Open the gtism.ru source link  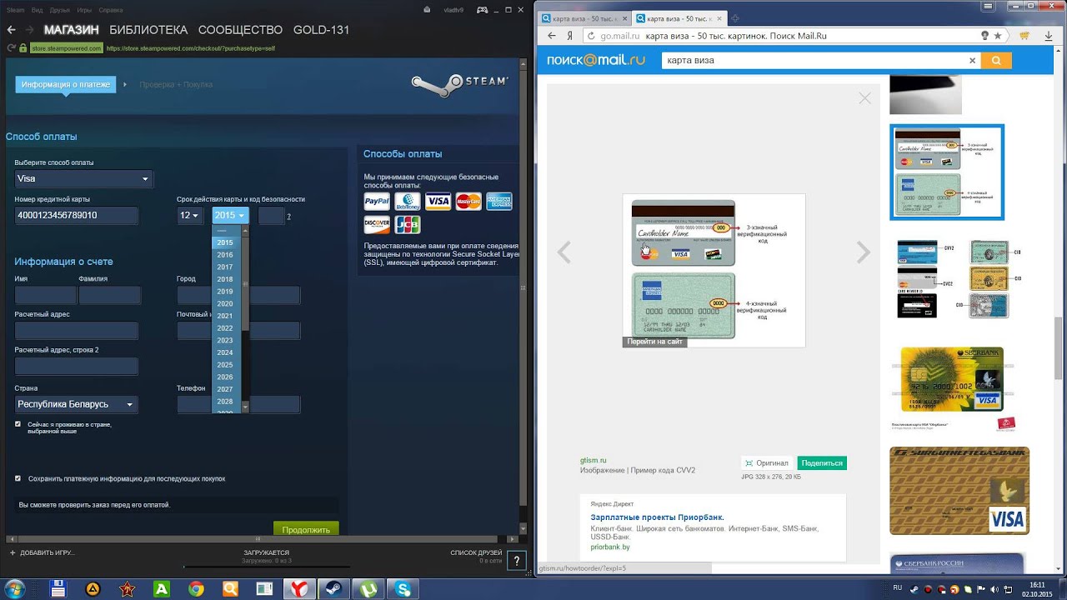594,460
